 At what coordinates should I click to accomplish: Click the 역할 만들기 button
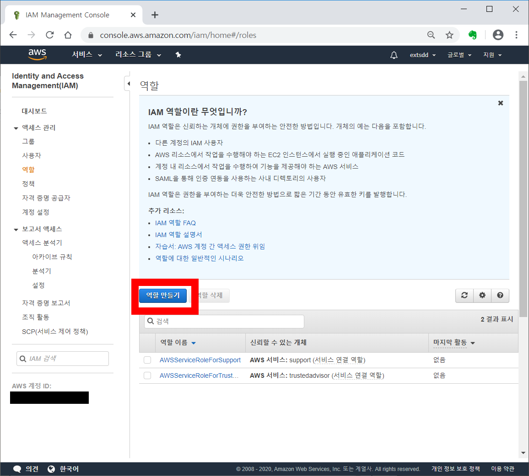point(162,296)
